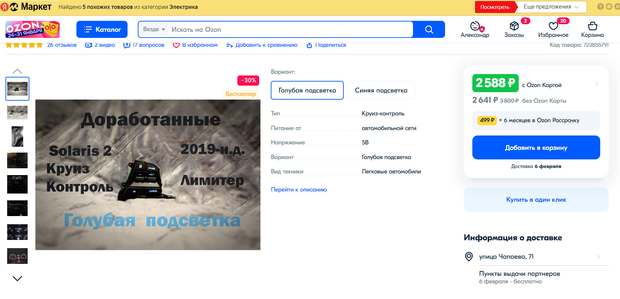Go to the Ozon home logo
620x299 pixels.
(x=32, y=29)
